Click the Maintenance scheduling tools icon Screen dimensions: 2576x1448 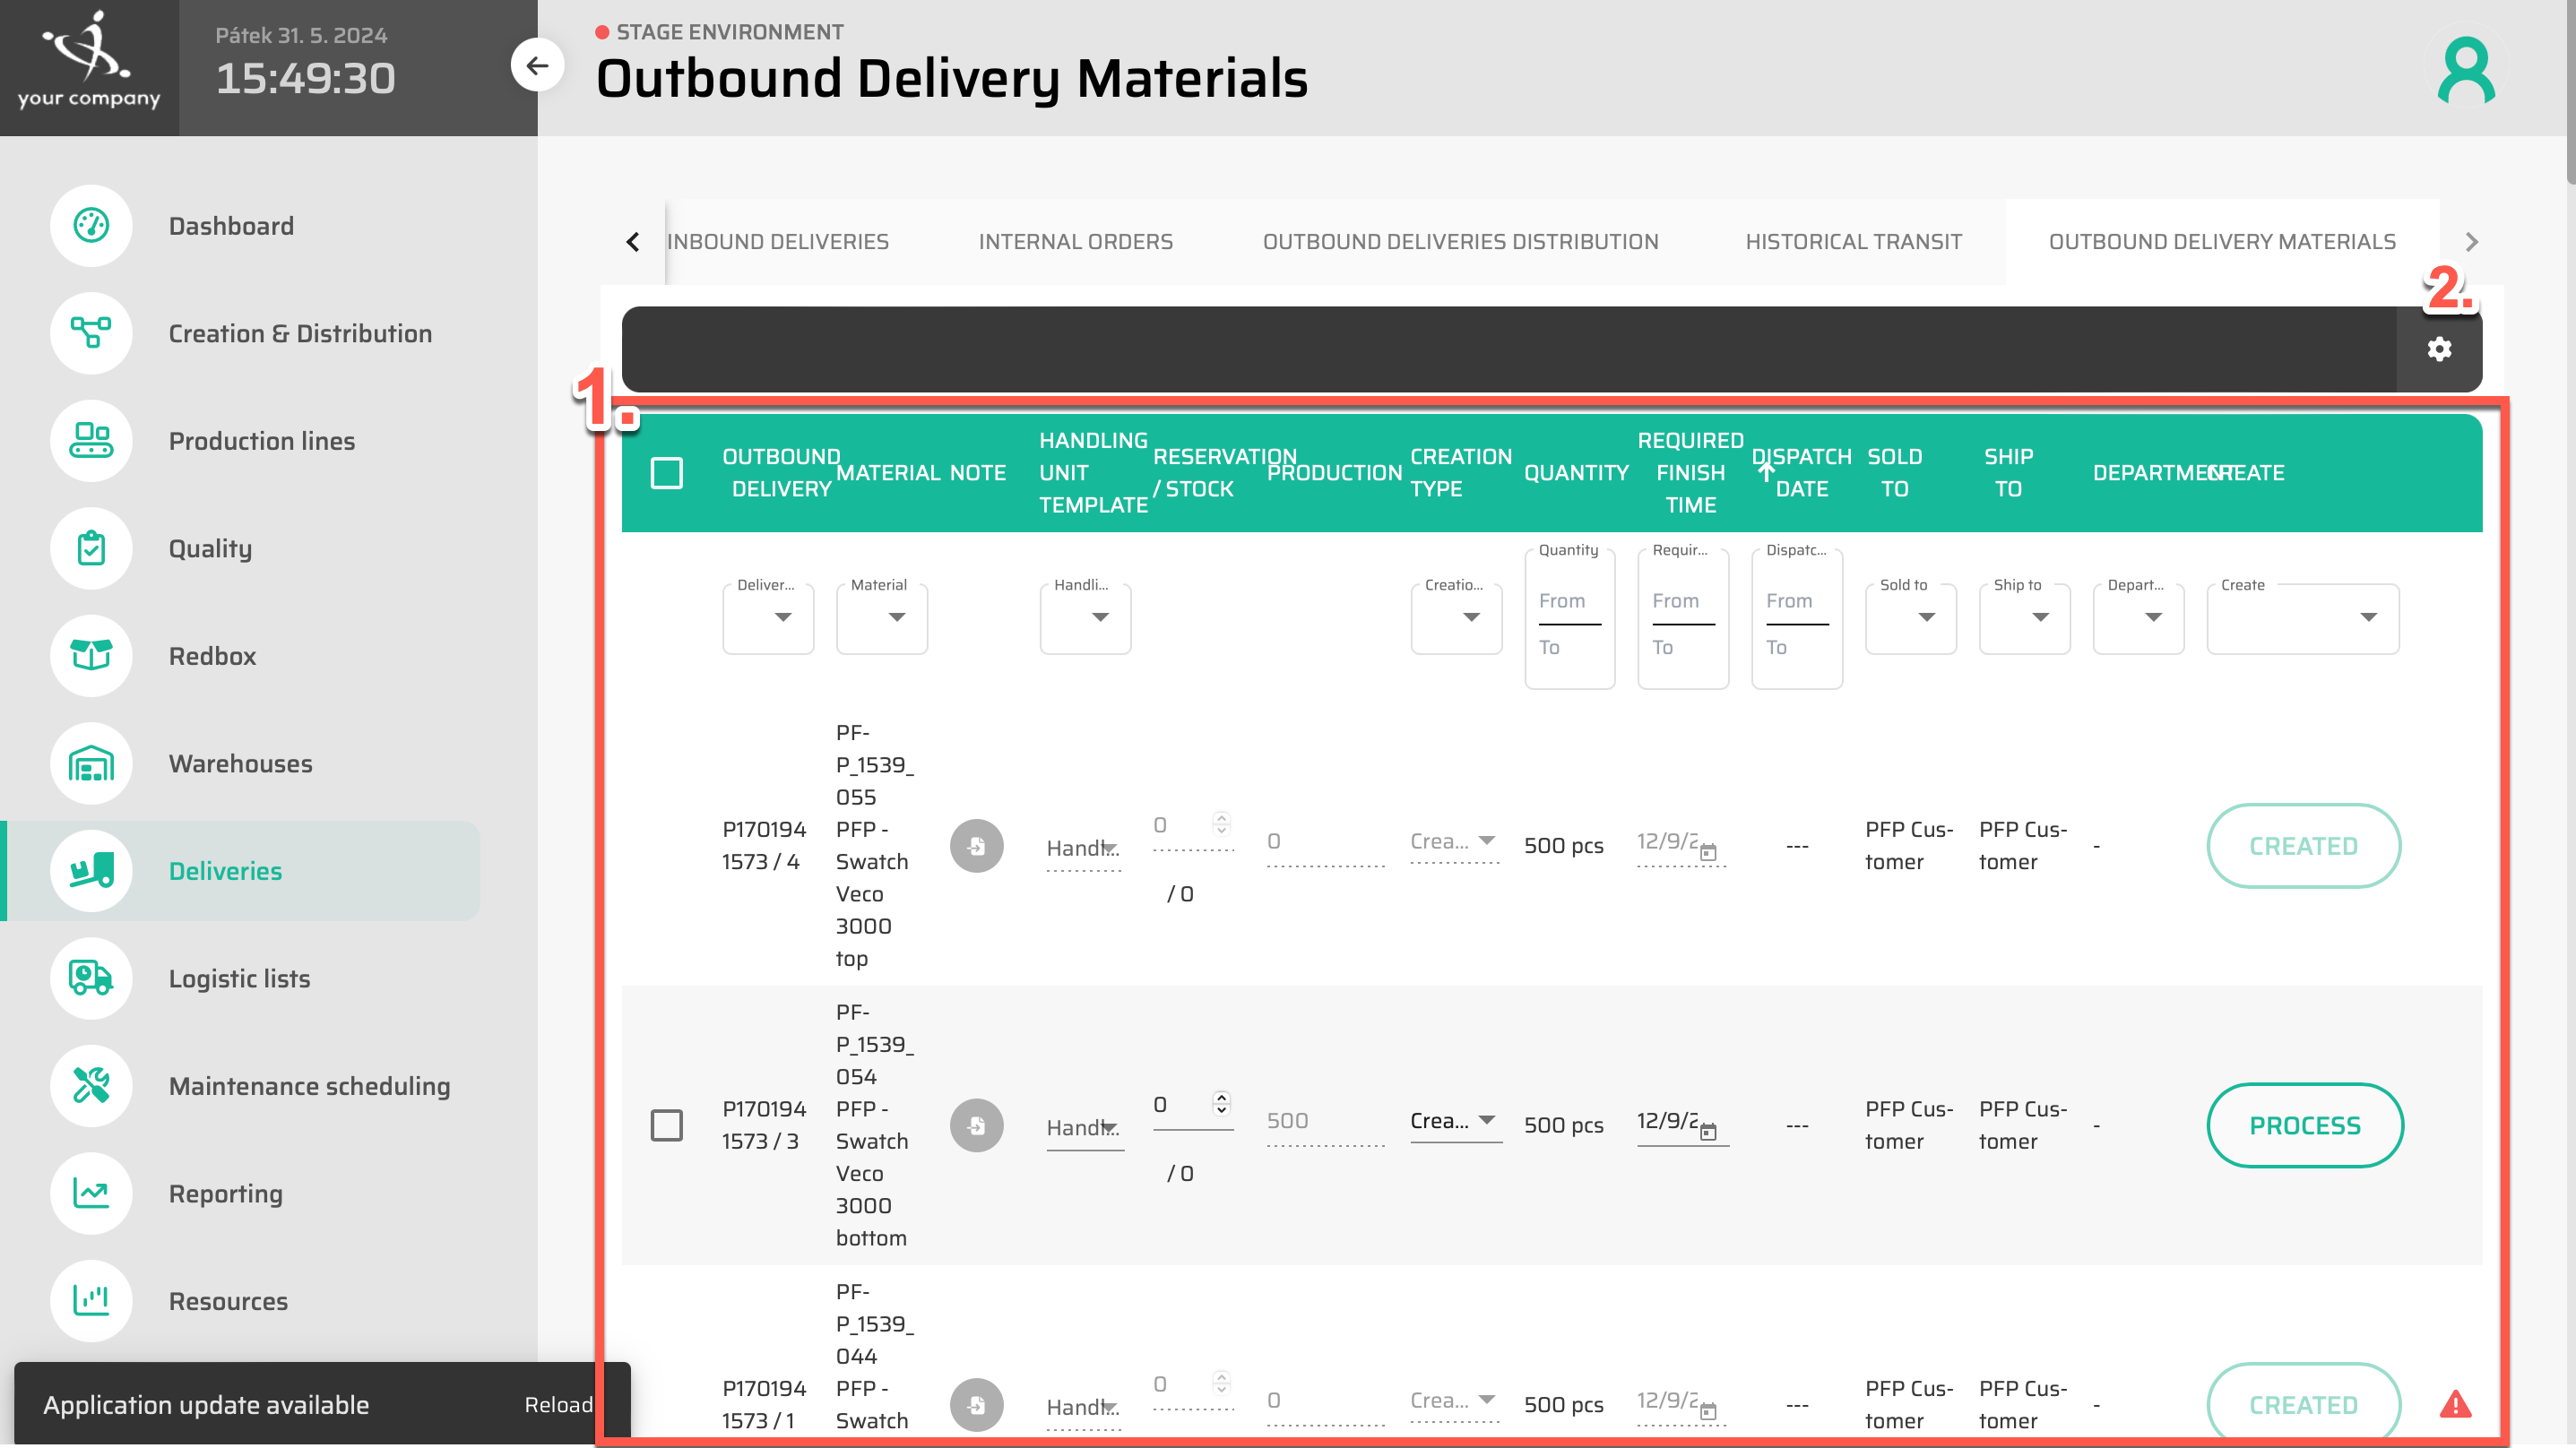click(91, 1086)
